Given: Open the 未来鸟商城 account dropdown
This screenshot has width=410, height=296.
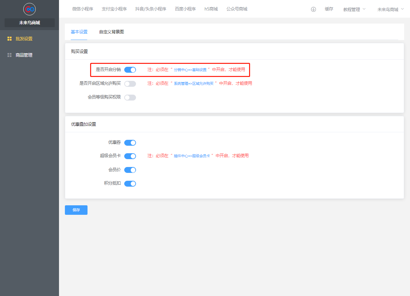Looking at the screenshot, I should tap(390, 9).
